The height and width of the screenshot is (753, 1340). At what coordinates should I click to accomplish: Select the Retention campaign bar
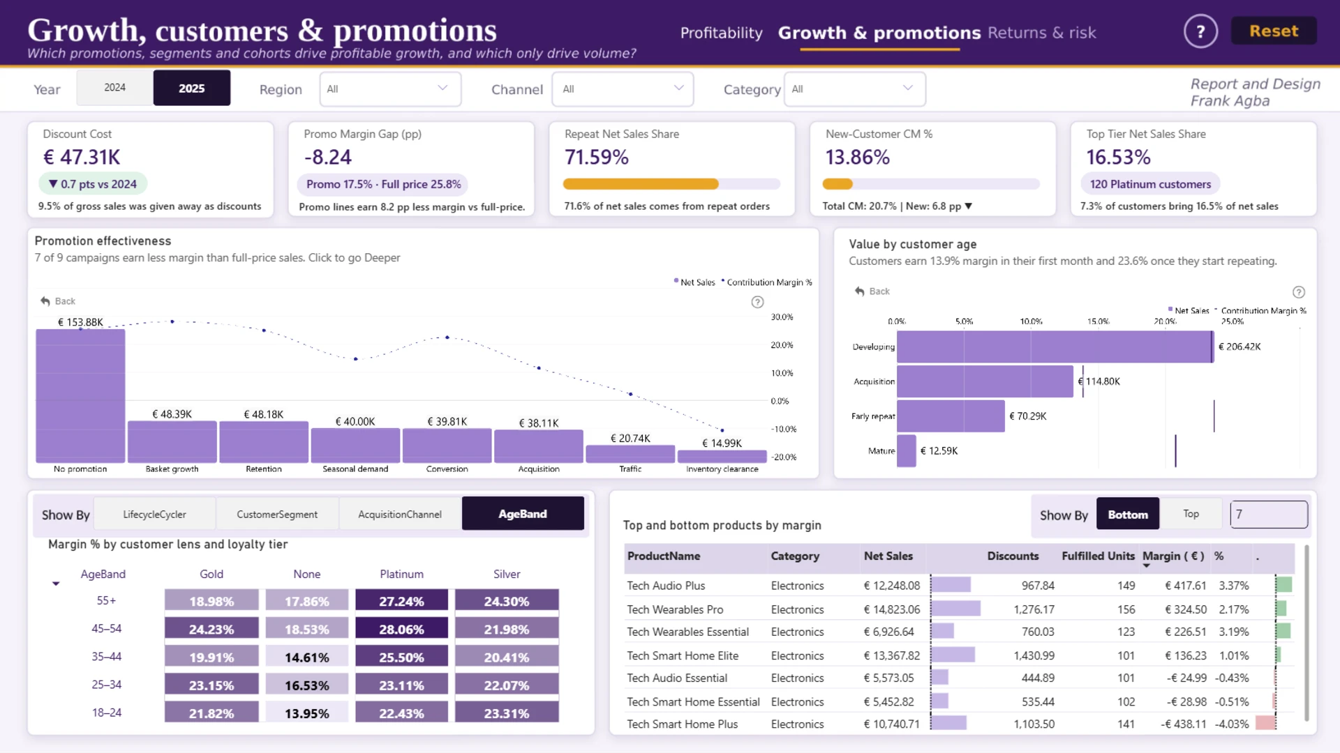(264, 441)
